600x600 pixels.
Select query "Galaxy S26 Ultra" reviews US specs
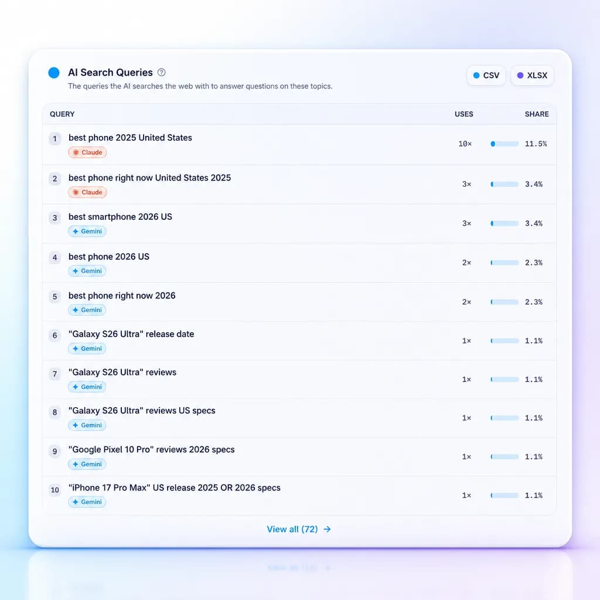pyautogui.click(x=142, y=411)
